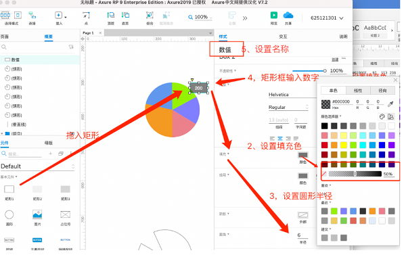Select the Image widget in library
The height and width of the screenshot is (255, 406).
pos(37,214)
